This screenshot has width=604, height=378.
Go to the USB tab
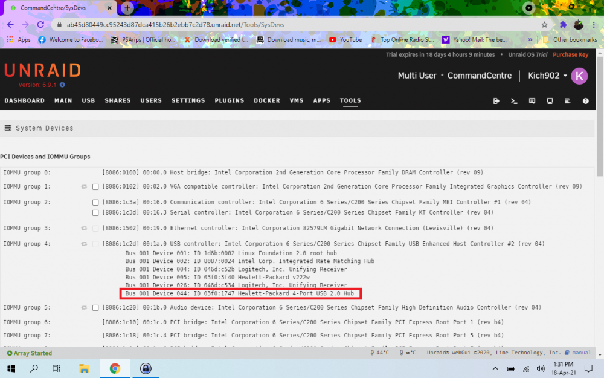click(x=88, y=100)
